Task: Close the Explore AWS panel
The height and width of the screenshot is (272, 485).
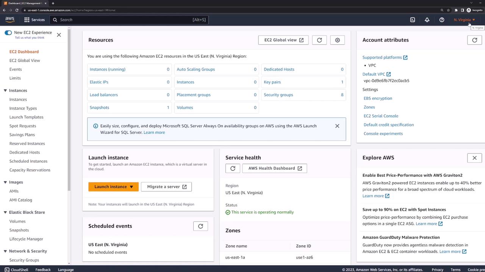Action: pos(474,158)
